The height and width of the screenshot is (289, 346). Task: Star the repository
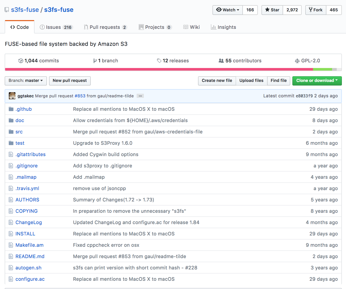272,10
